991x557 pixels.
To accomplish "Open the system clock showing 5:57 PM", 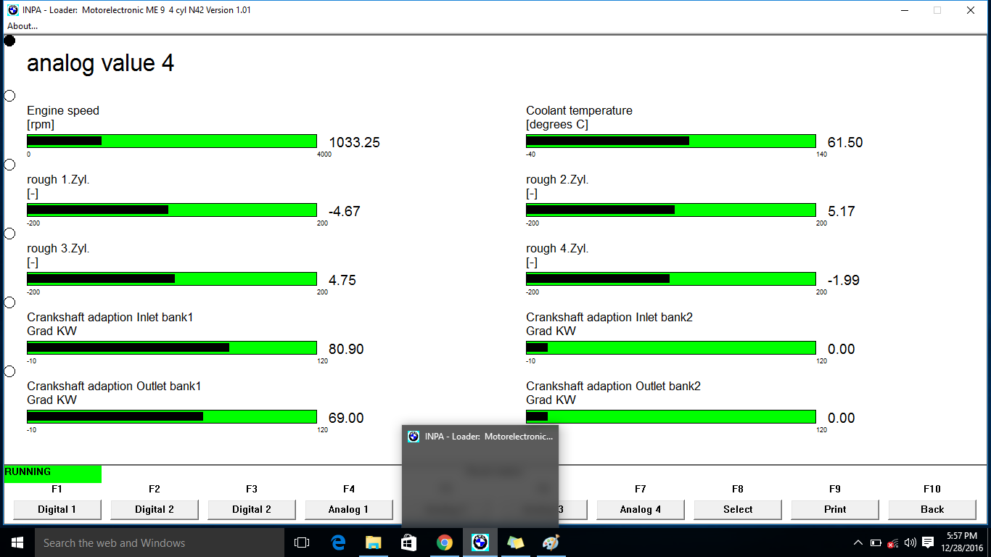I will [962, 542].
